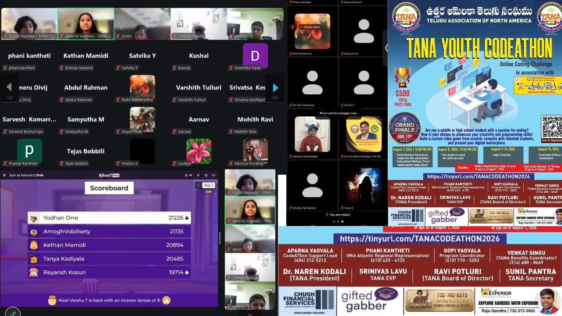Click AmoghVobilisety's scoreboard avatar
The width and height of the screenshot is (562, 316).
34,232
